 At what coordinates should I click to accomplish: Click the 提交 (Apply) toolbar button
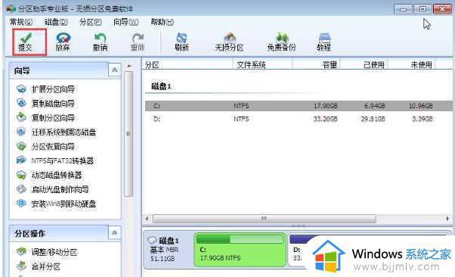click(x=29, y=42)
